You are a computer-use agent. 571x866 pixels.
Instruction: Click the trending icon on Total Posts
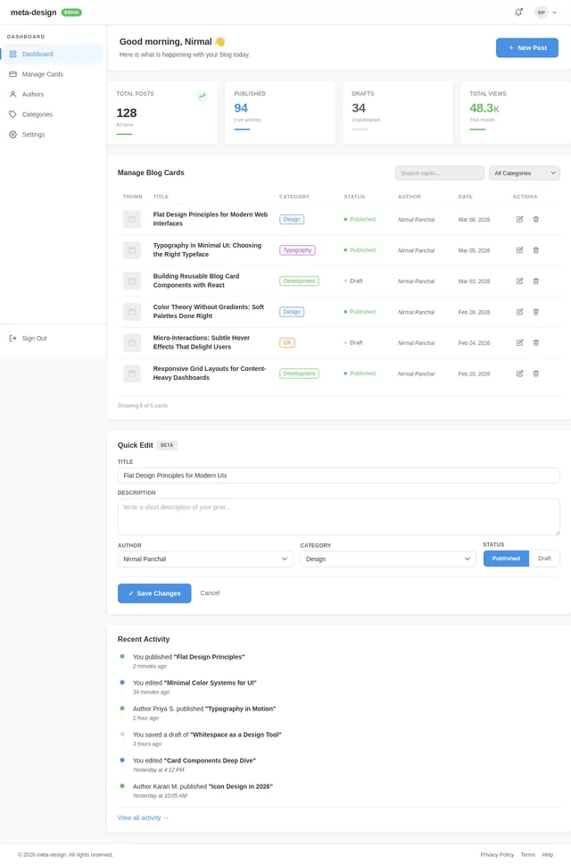tap(202, 96)
